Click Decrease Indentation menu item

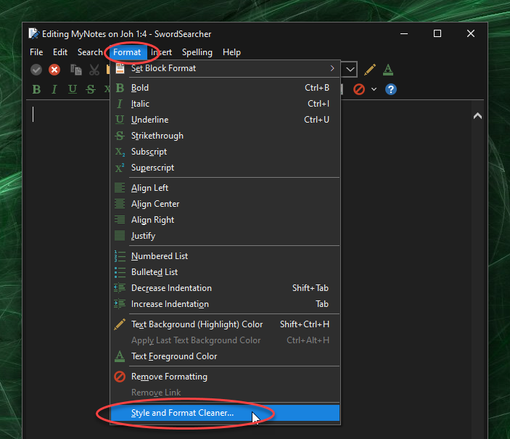pos(225,288)
